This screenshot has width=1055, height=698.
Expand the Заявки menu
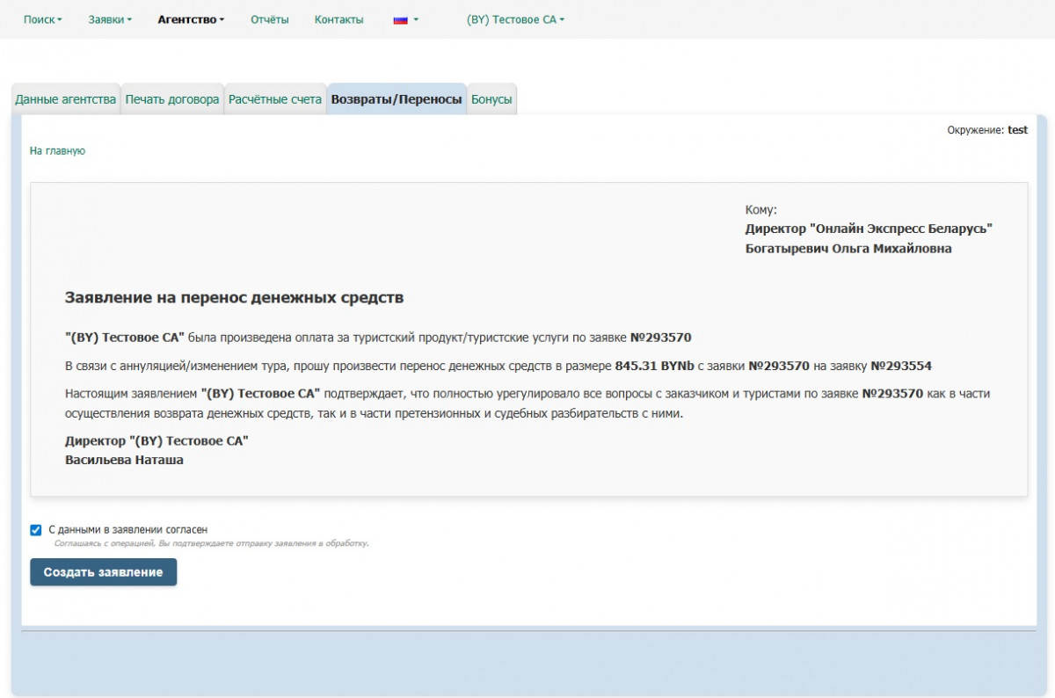(x=110, y=19)
